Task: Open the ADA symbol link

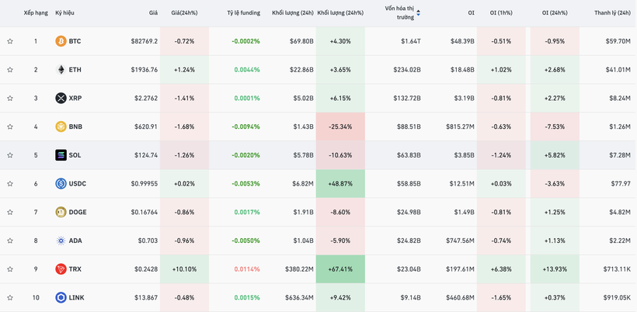Action: click(x=75, y=241)
